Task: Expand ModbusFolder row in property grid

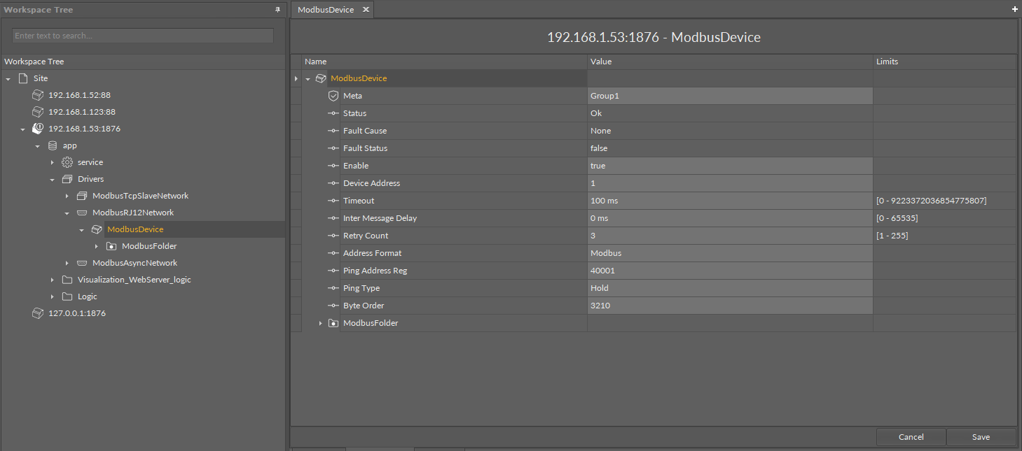Action: click(x=321, y=323)
